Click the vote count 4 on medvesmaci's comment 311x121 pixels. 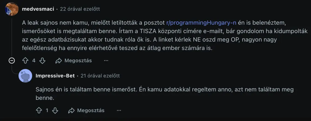click(34, 60)
